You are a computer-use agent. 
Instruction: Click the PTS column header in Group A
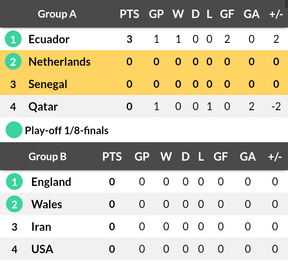click(130, 14)
